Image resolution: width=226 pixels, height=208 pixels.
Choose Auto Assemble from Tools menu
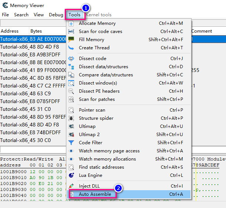click(x=129, y=194)
